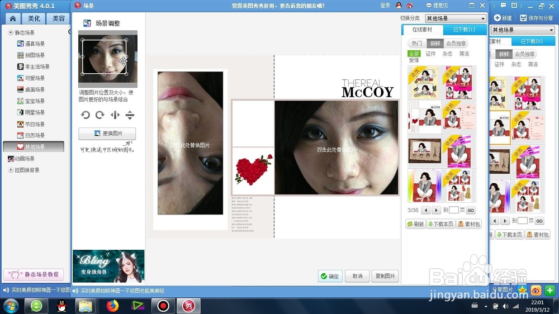Choose 爱情 category filter

pyautogui.click(x=414, y=60)
